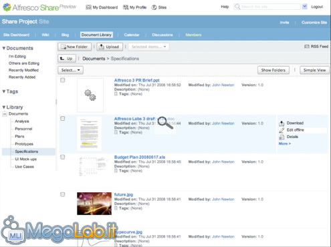
Task: Click the Edit offline pencil icon
Action: (x=282, y=130)
